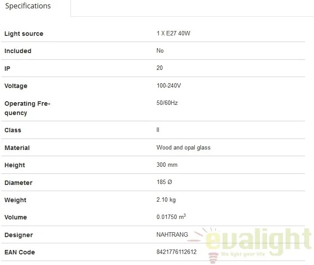Select the EAN Code number 8421776112612

[x=177, y=252]
